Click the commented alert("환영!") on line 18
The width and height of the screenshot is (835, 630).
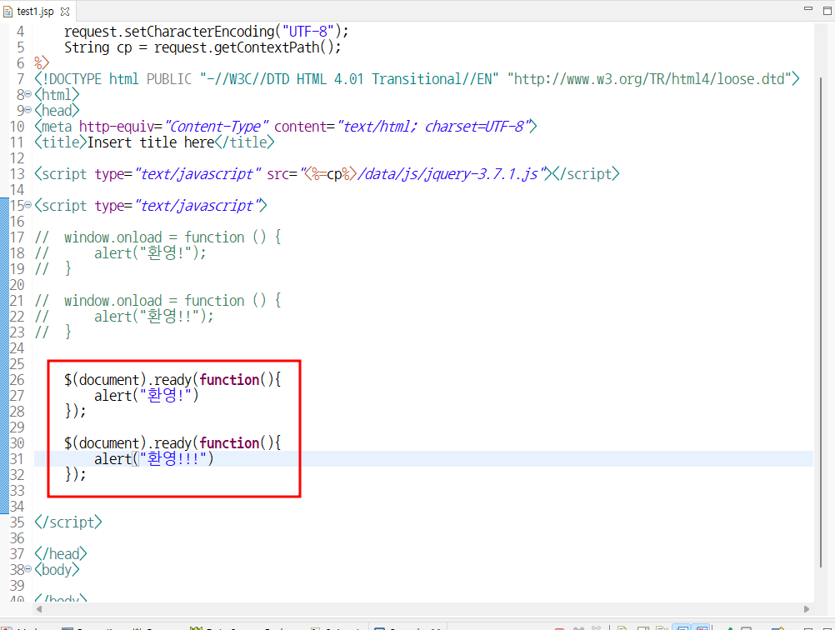click(150, 253)
